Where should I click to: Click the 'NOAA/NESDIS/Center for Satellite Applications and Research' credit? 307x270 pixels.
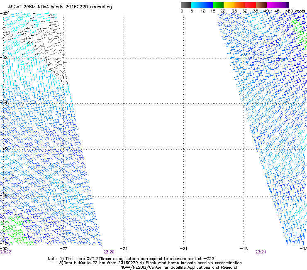(179, 268)
